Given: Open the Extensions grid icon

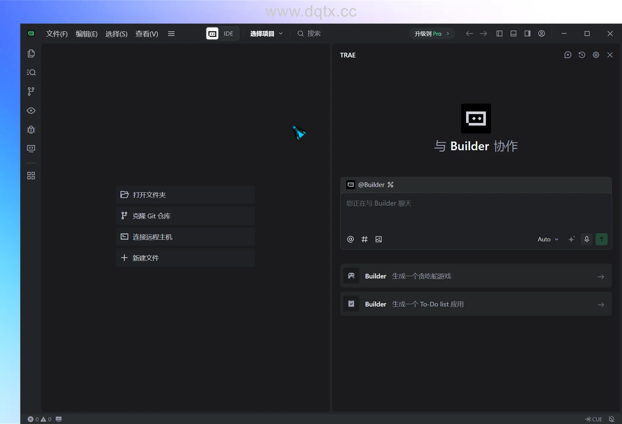Looking at the screenshot, I should point(31,176).
